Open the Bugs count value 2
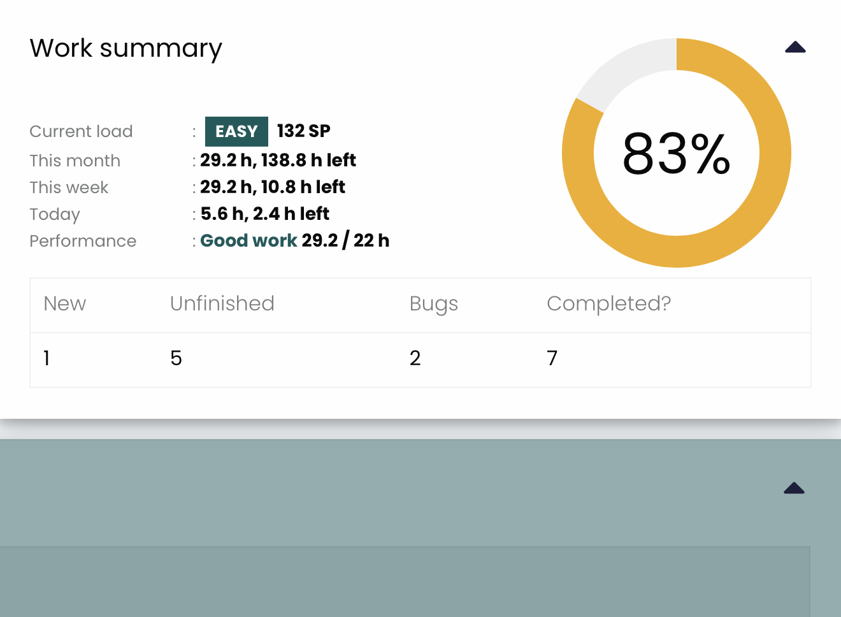The image size is (841, 617). [415, 358]
